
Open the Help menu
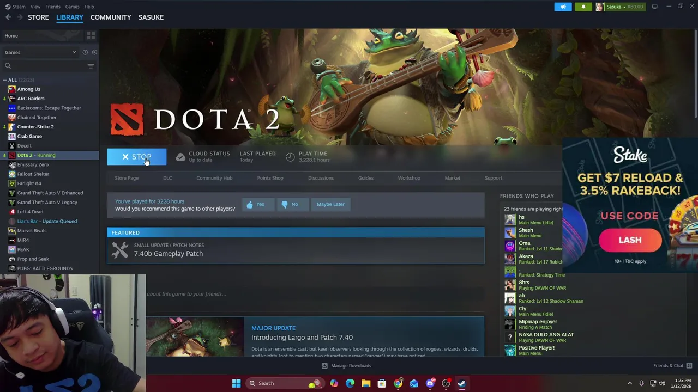(89, 7)
